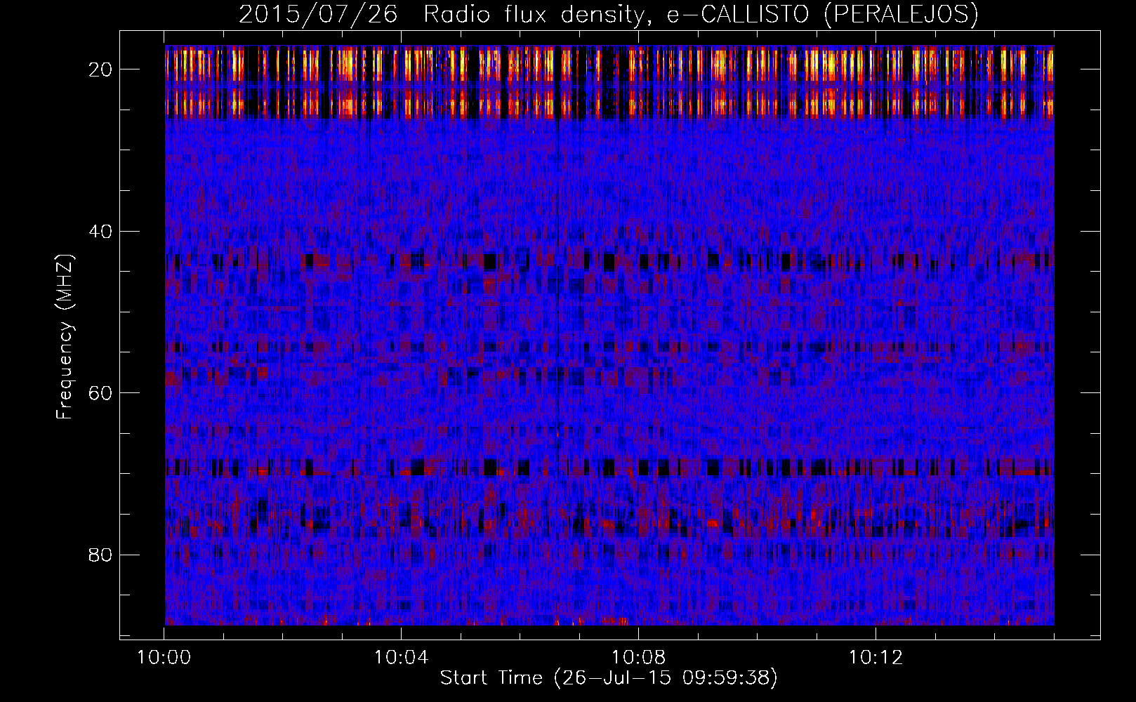Image resolution: width=1136 pixels, height=702 pixels.
Task: Click the 60 MHz frequency tick label
Action: click(x=101, y=392)
